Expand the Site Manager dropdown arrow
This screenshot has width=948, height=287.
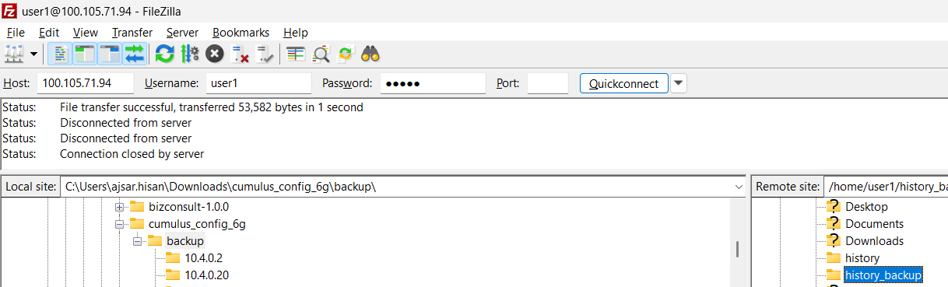point(33,54)
